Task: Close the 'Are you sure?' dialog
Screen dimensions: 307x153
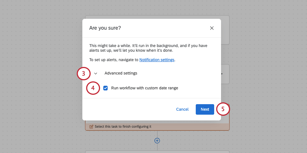Action: [x=212, y=28]
